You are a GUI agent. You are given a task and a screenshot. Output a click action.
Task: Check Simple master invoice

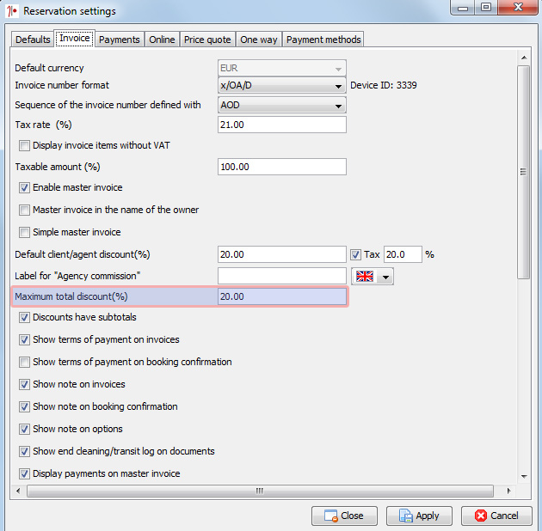click(x=24, y=232)
